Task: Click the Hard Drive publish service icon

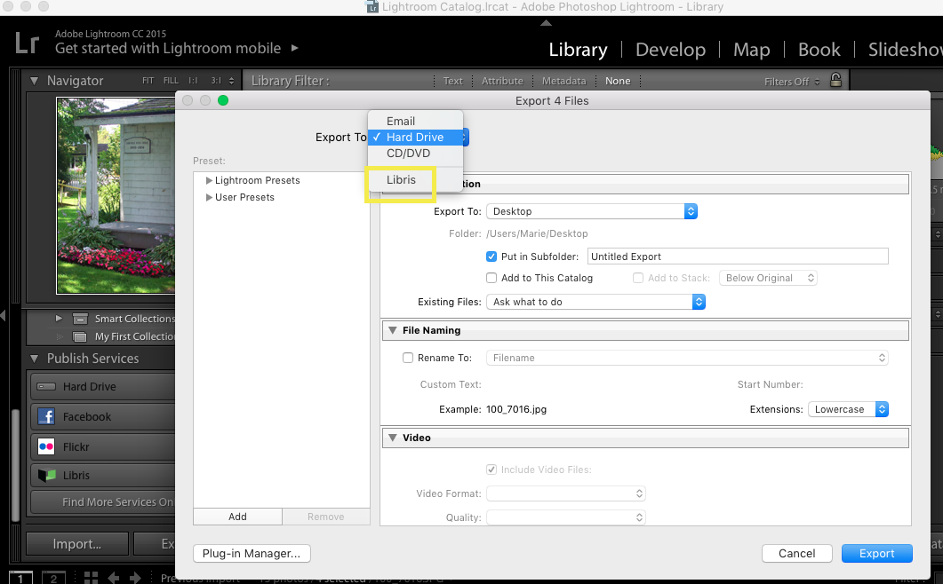Action: coord(47,387)
